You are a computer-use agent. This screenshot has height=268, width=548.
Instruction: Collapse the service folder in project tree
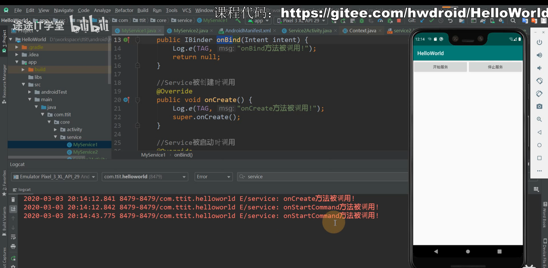point(56,137)
